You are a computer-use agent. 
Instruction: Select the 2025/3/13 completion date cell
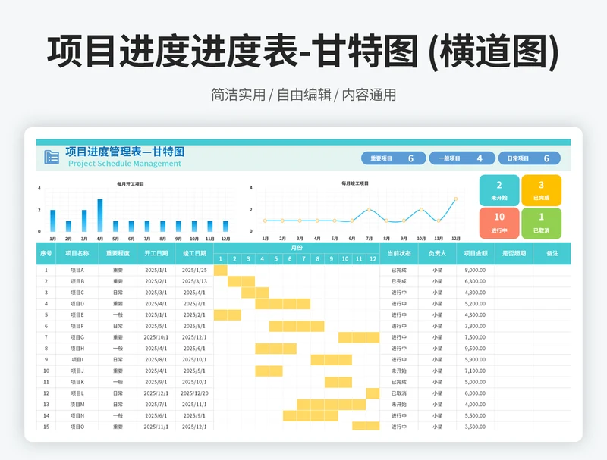[194, 281]
